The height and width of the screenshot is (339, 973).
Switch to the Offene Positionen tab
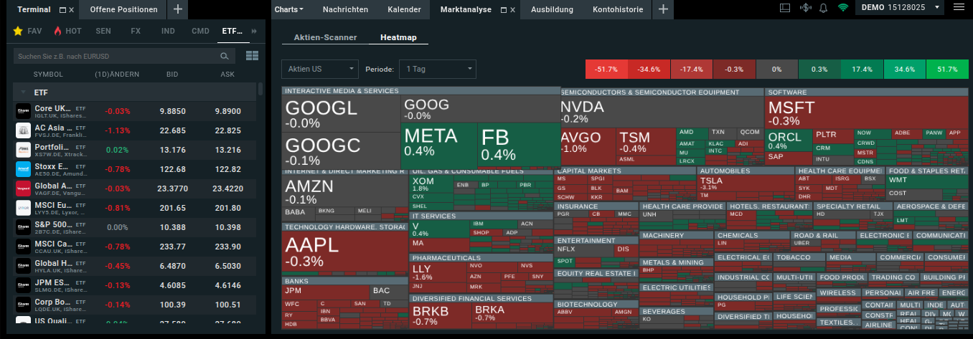123,9
